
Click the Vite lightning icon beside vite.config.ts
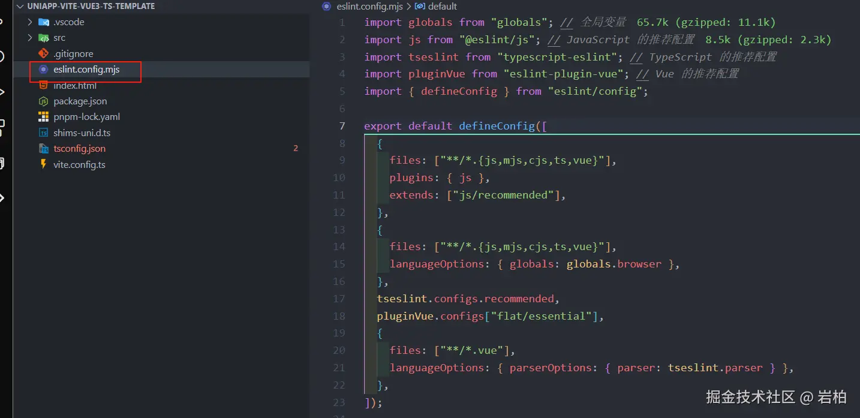(43, 164)
